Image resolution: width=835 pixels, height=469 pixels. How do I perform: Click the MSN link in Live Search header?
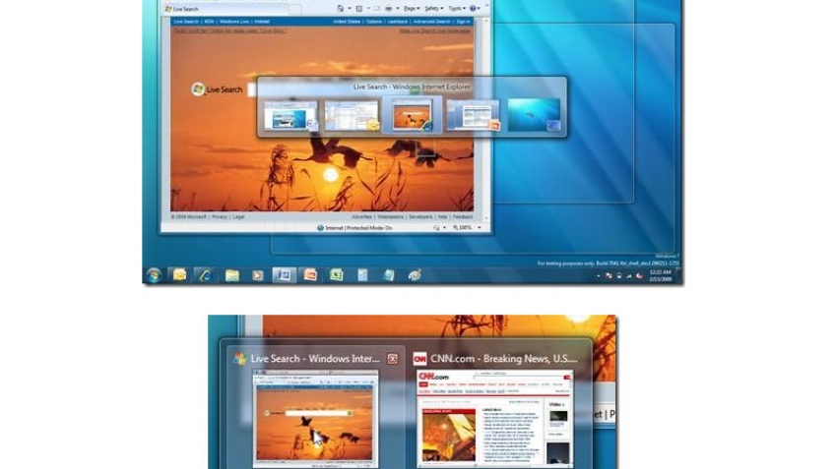click(x=209, y=22)
